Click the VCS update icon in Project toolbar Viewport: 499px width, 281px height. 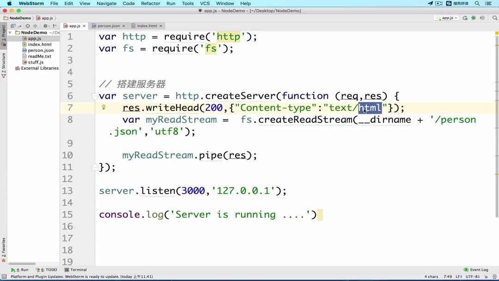coord(13,26)
